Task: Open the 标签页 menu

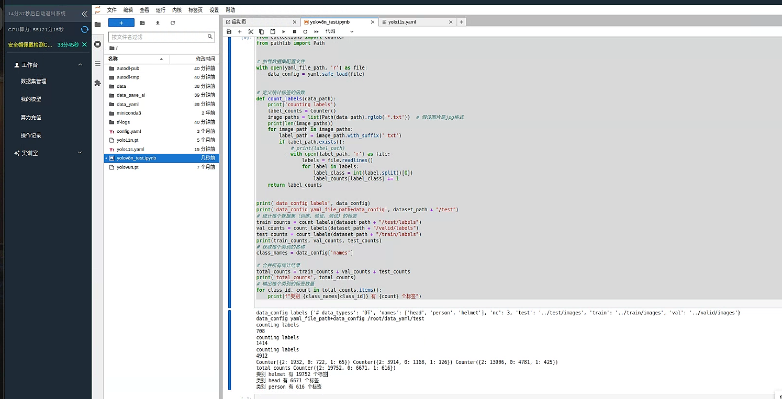Action: (196, 10)
